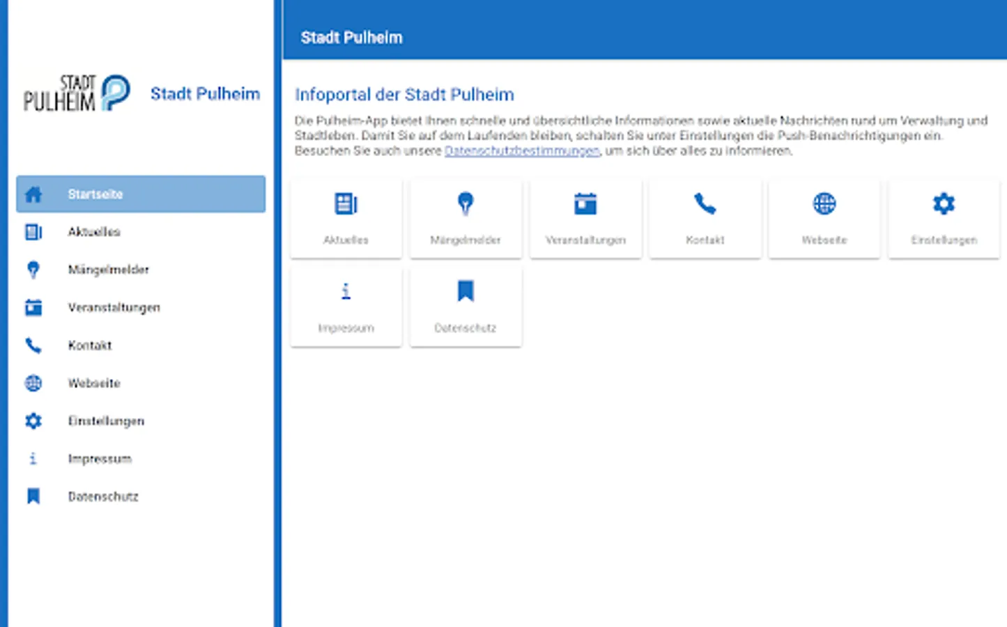Open Datenschutz from the sidebar menu

click(141, 496)
